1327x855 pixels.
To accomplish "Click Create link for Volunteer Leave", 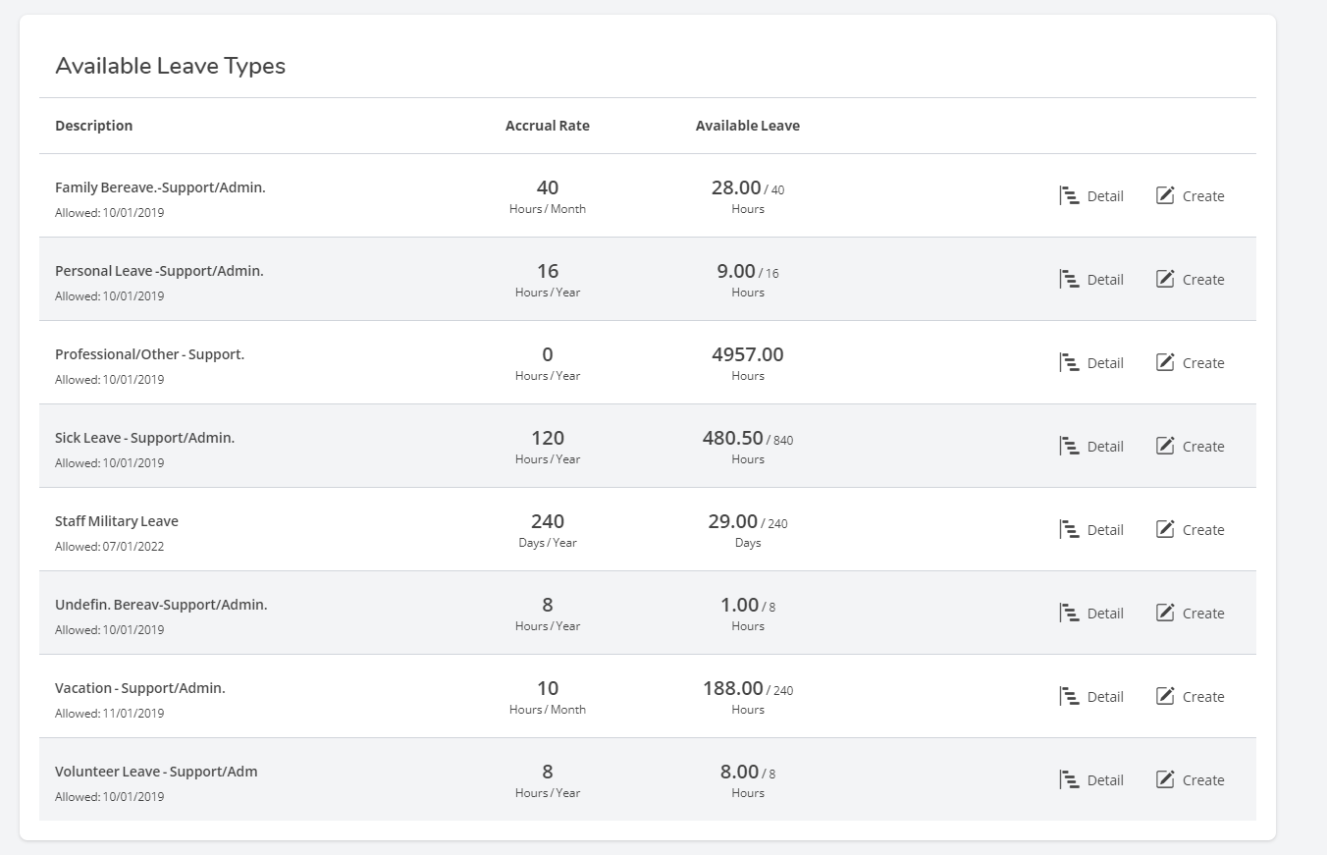I will (1202, 780).
